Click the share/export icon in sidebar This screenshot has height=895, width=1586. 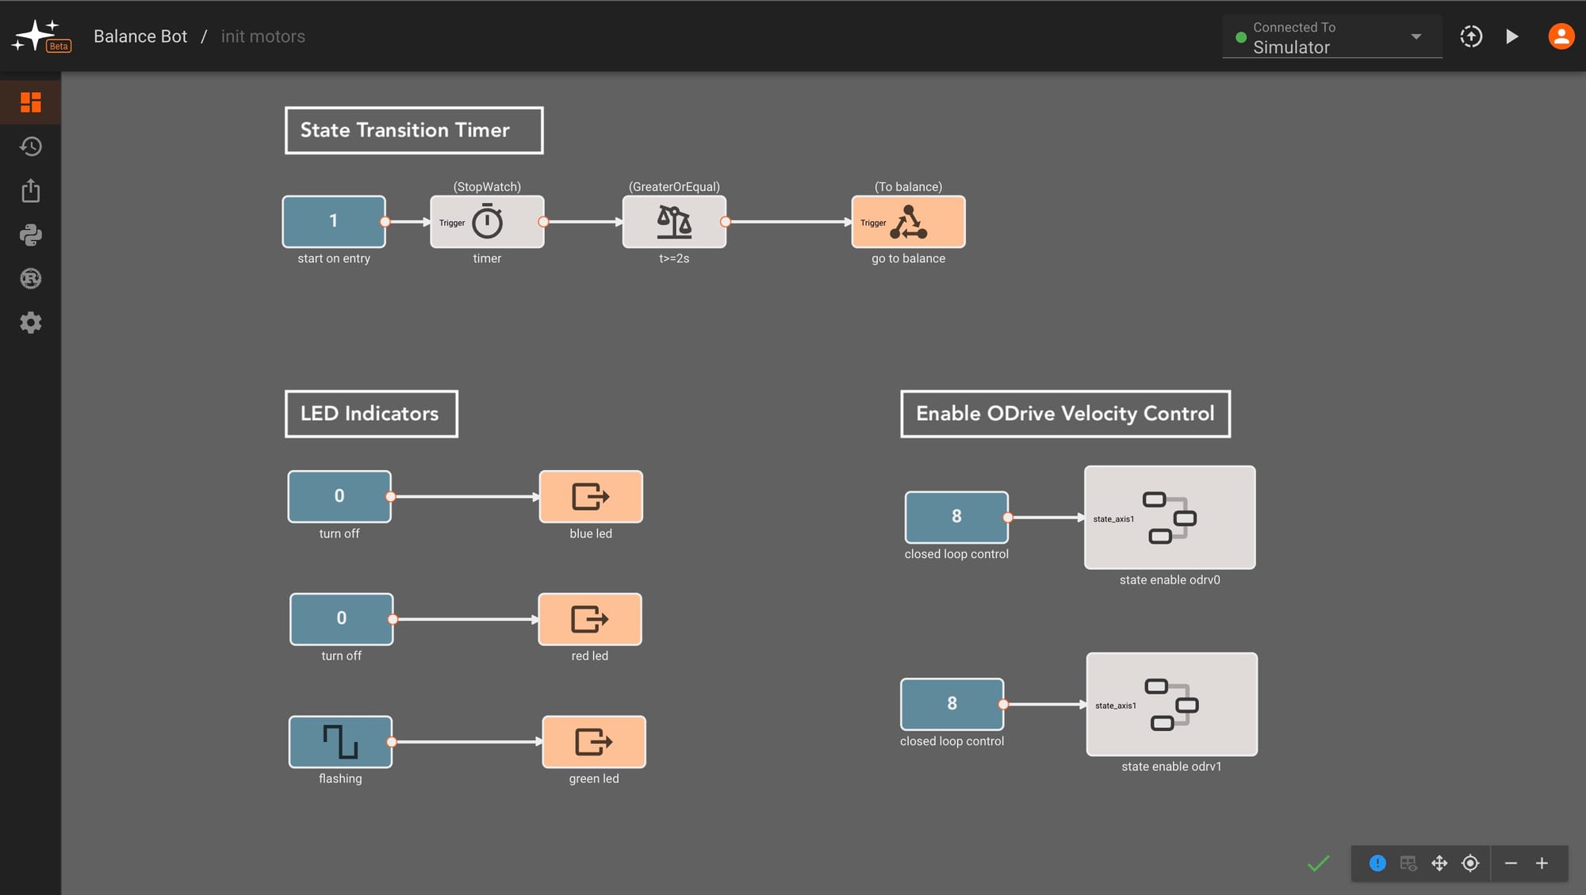coord(30,191)
